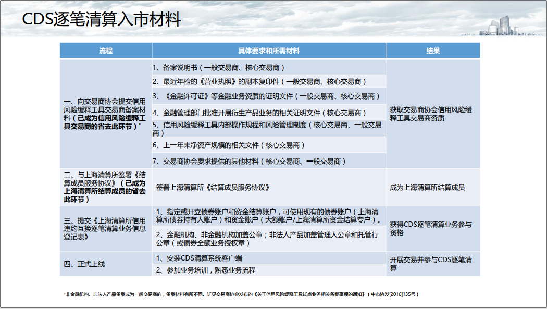Click 安装CDS清算系统客户端 requirement

click(199, 258)
